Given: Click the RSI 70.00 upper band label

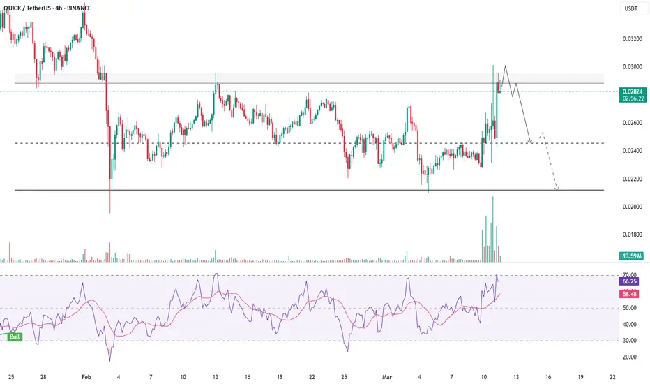Looking at the screenshot, I should pos(629,275).
